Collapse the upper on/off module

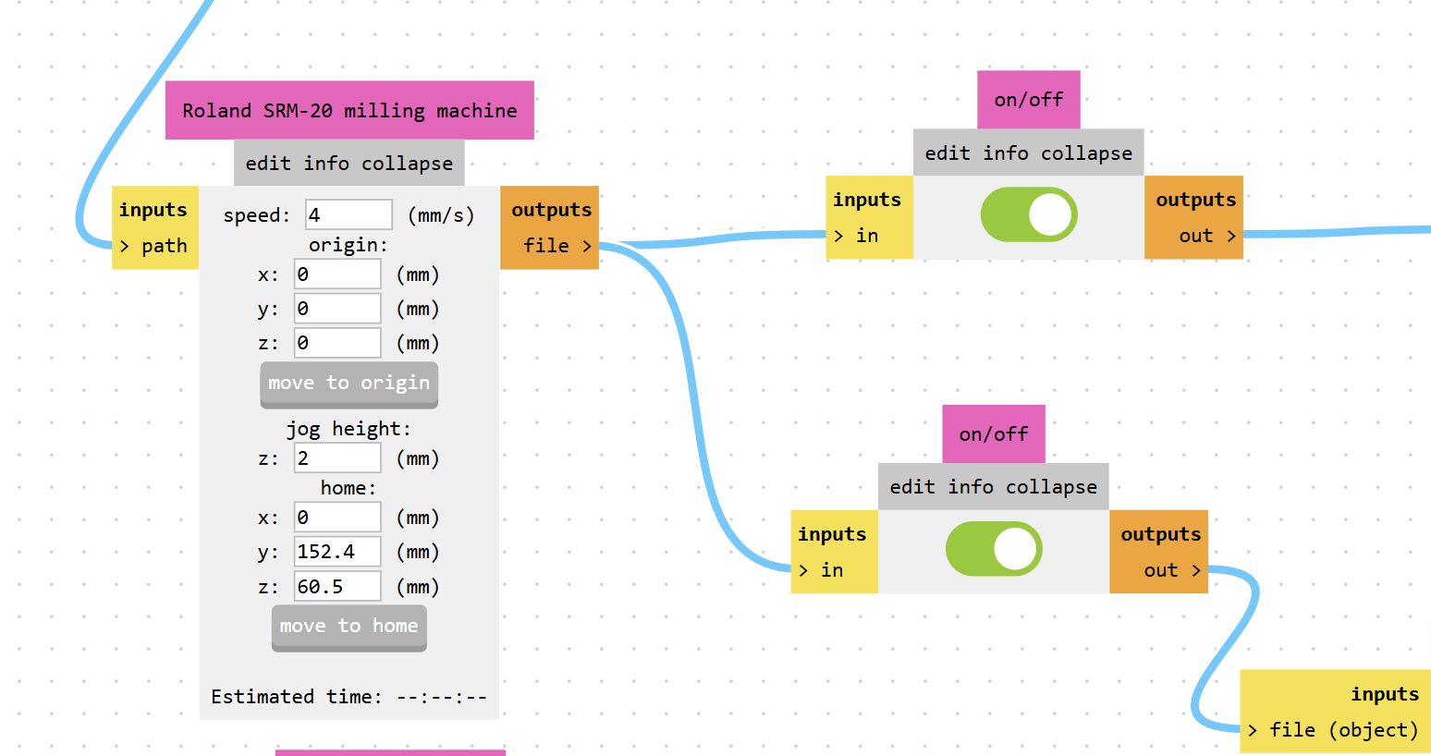(1086, 153)
